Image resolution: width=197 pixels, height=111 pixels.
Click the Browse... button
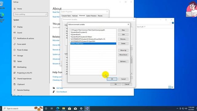[123, 39]
